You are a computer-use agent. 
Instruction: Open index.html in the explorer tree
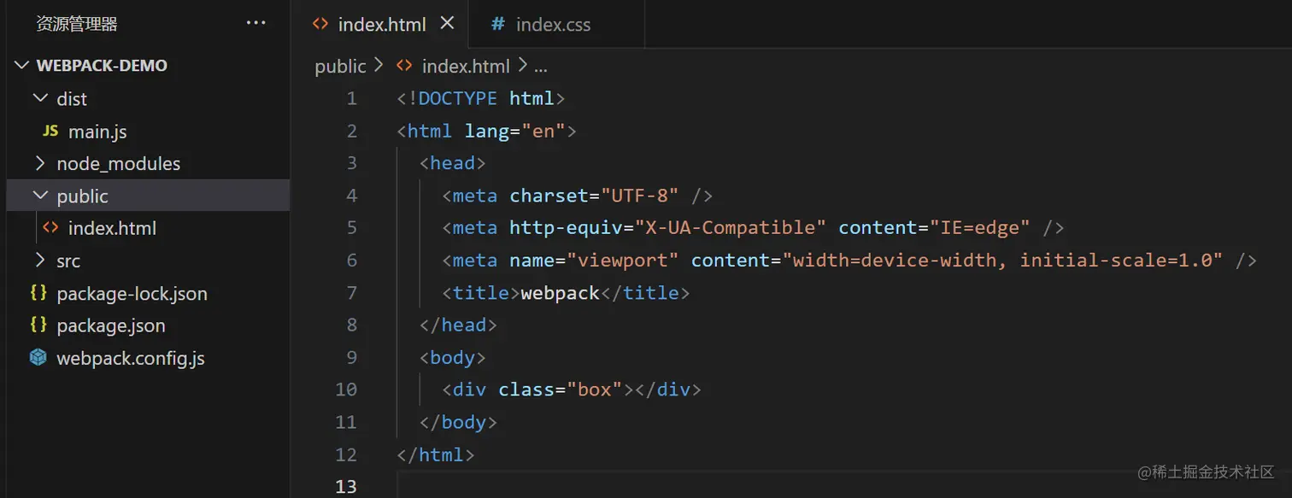click(x=112, y=229)
